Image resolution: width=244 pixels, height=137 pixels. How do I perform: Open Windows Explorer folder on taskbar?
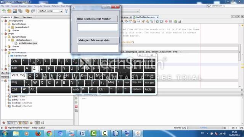tap(16, 133)
